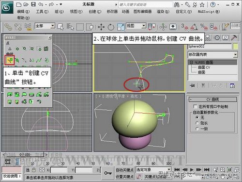Click the Undo arrow icon
This screenshot has height=182, width=242.
coord(41,4)
